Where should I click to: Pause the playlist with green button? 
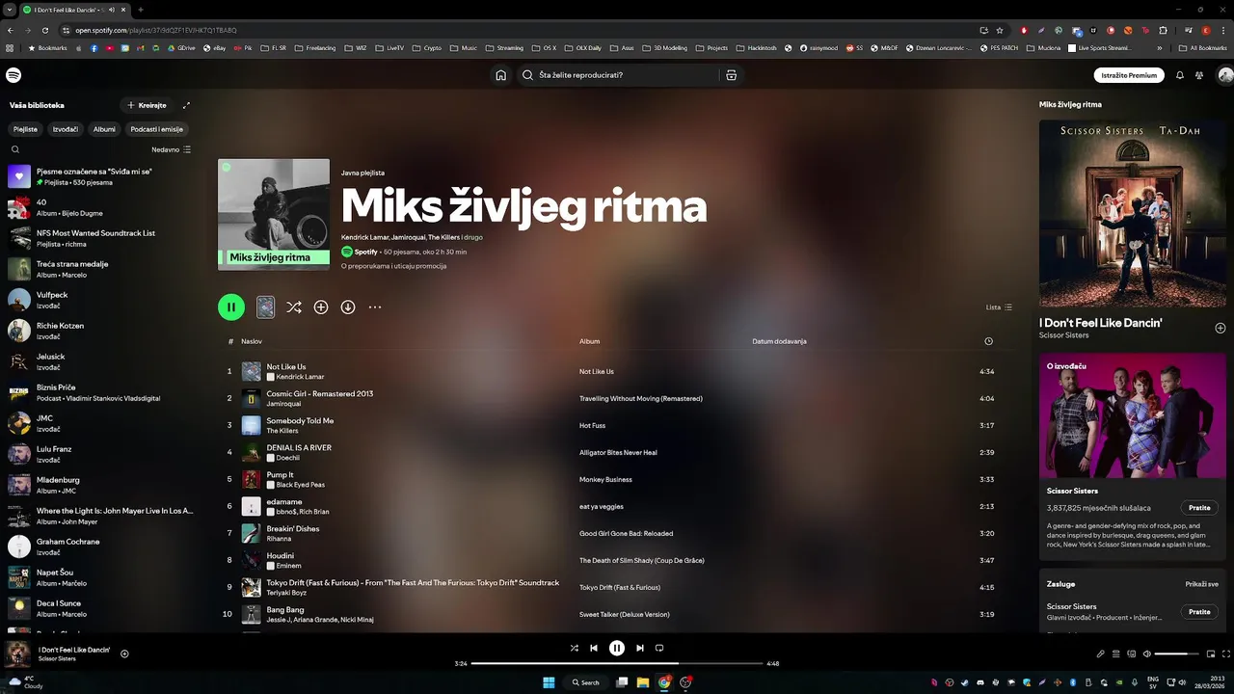point(230,307)
